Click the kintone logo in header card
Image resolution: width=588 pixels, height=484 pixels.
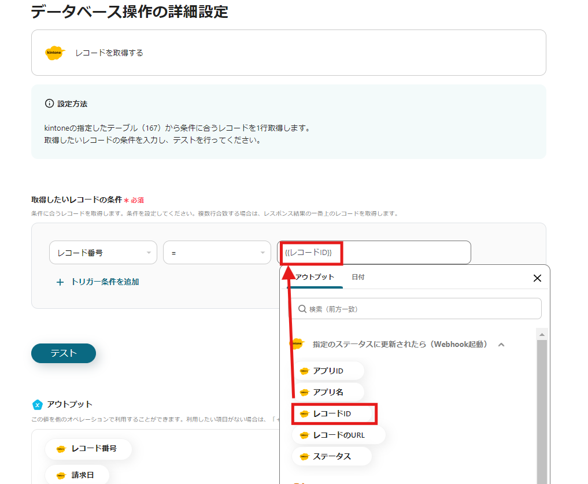coord(54,53)
